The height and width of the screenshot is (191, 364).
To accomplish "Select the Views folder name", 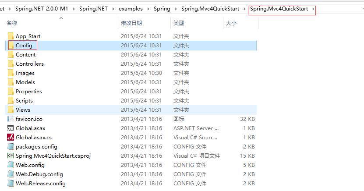I will click(x=23, y=110).
